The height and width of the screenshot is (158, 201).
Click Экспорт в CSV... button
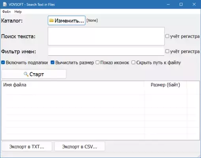click(x=80, y=147)
